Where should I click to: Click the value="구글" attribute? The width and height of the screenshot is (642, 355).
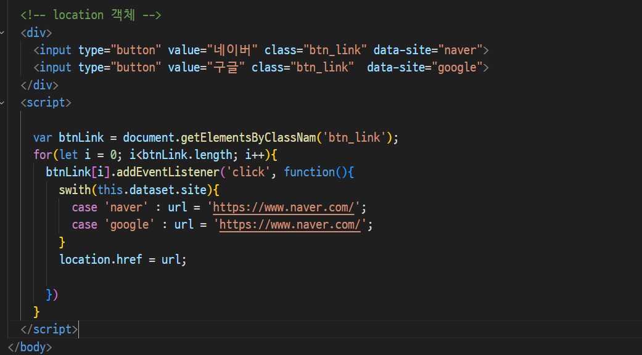(207, 67)
